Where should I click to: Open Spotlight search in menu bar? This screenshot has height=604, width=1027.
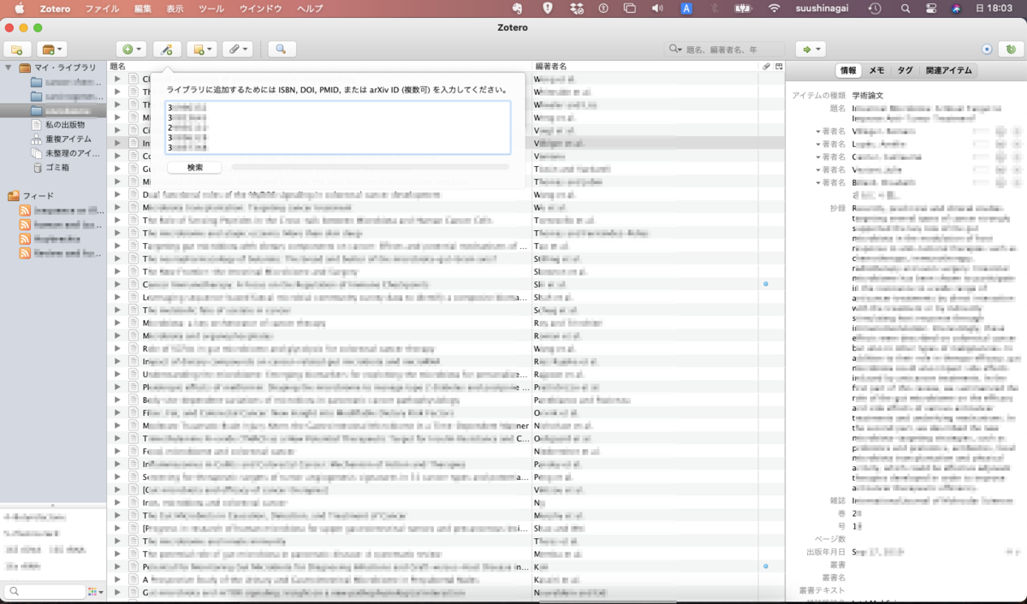tap(905, 9)
